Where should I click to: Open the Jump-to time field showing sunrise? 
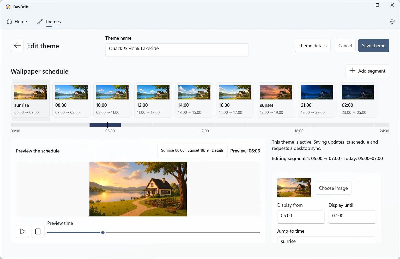(x=326, y=240)
